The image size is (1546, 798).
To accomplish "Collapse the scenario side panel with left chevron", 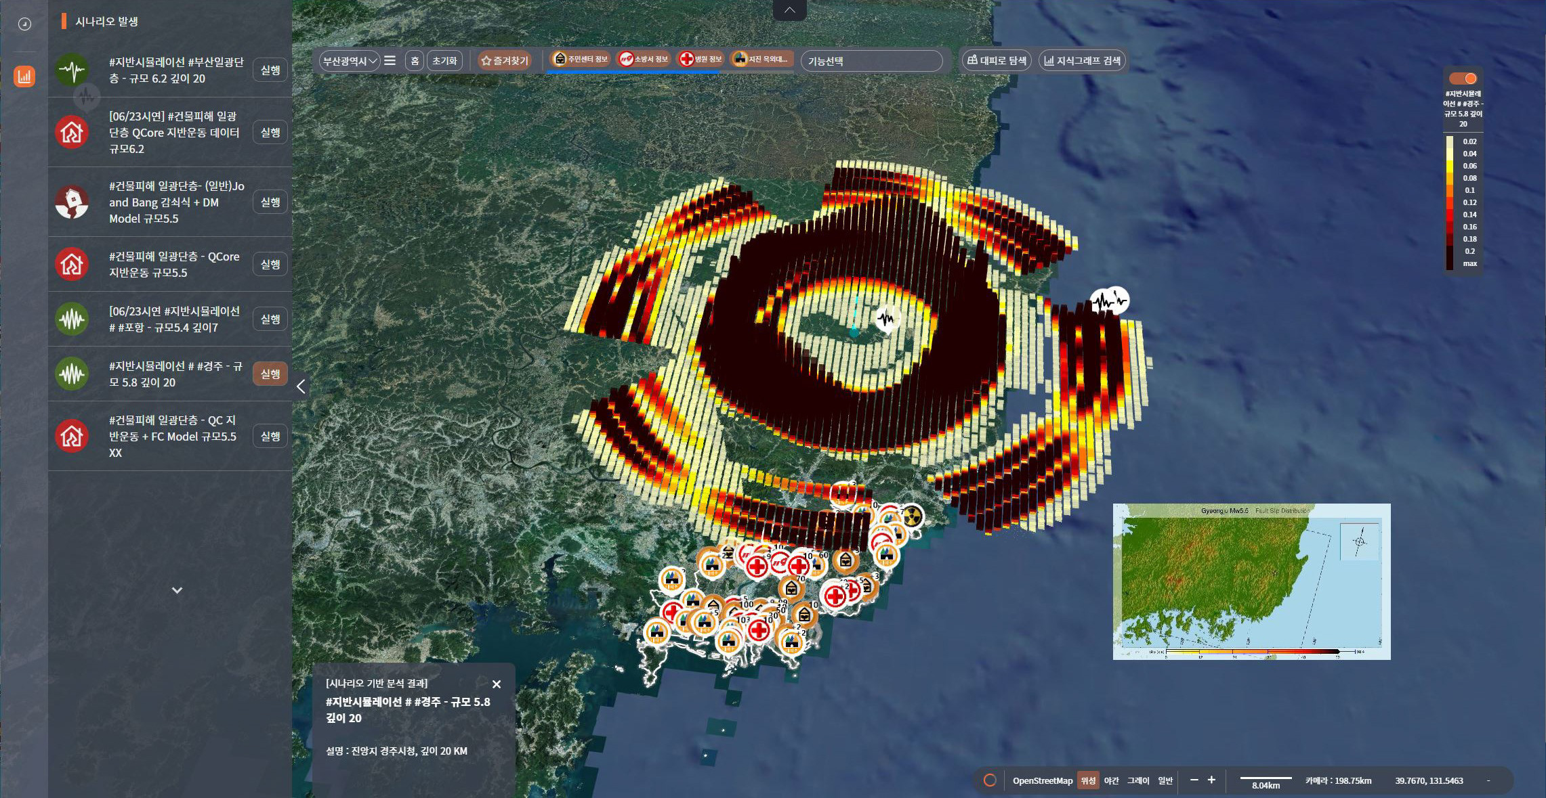I will point(301,386).
